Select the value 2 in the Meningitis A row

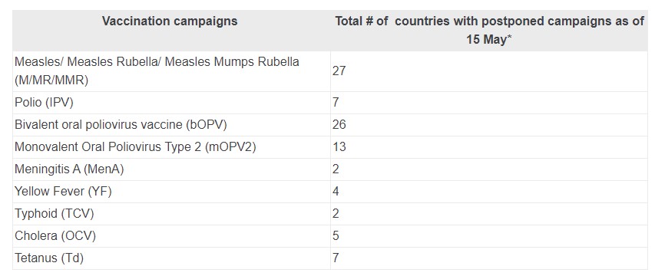click(336, 169)
